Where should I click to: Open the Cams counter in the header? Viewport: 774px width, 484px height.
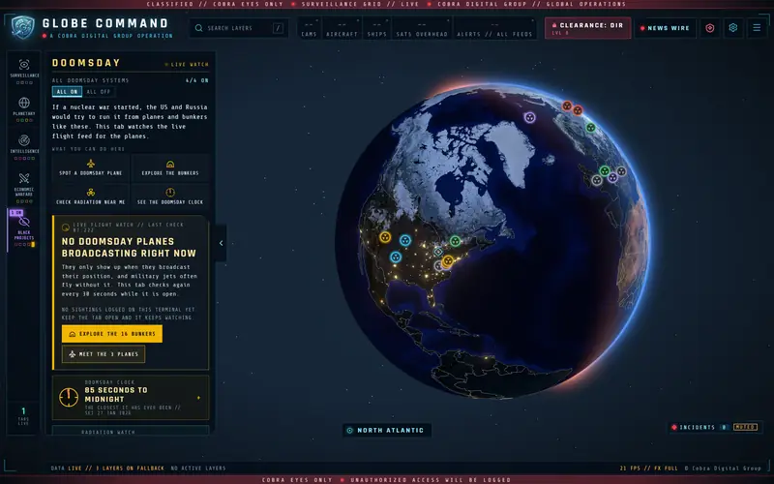309,29
